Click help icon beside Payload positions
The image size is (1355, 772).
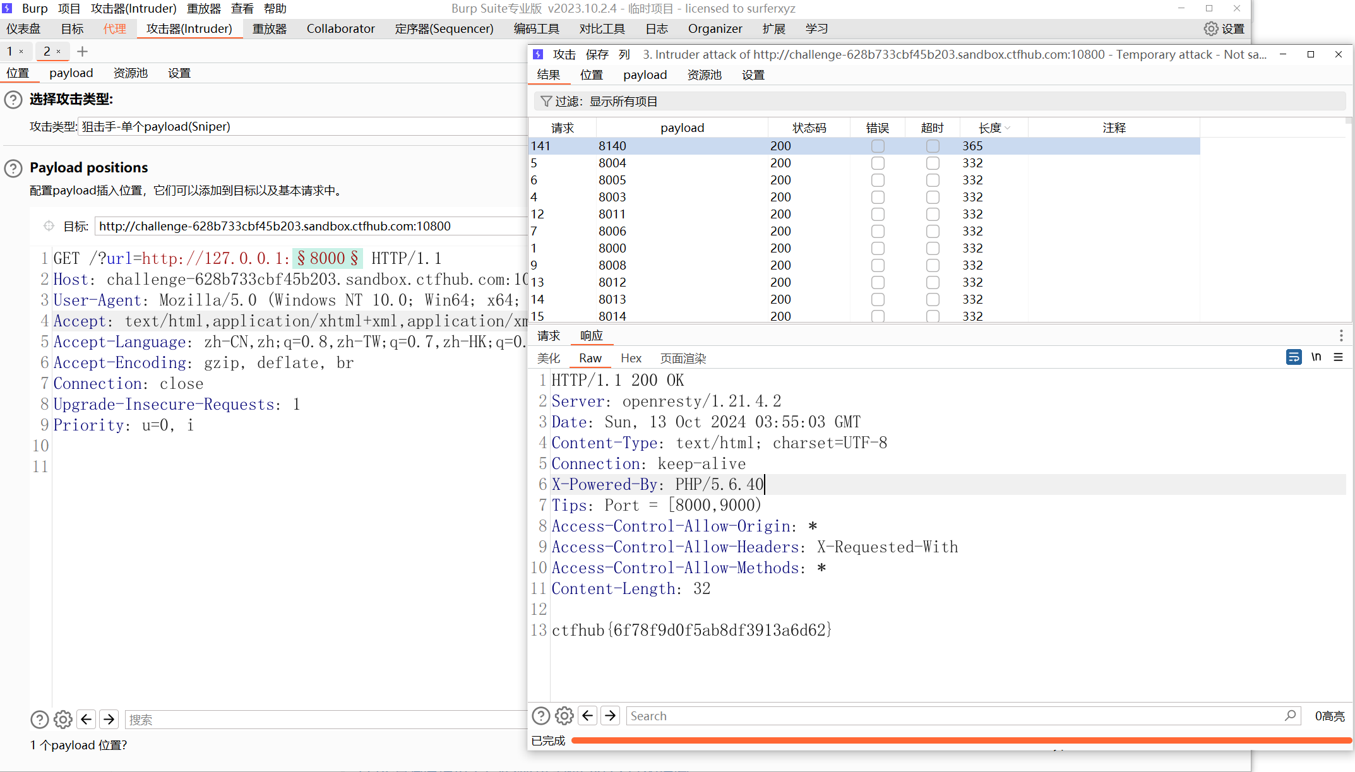pos(13,168)
